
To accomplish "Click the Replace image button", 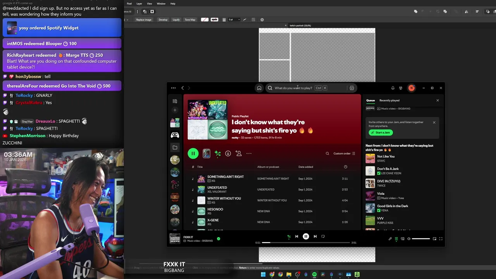I will click(144, 20).
